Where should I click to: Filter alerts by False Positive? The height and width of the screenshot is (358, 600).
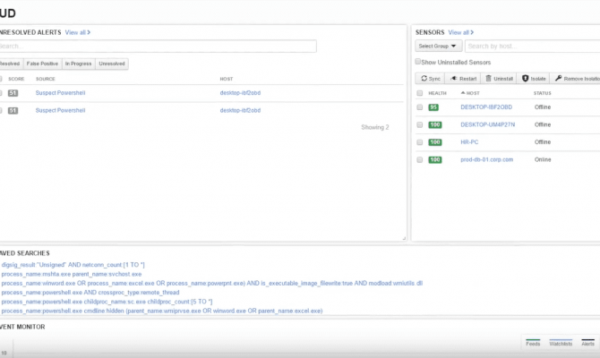point(42,64)
